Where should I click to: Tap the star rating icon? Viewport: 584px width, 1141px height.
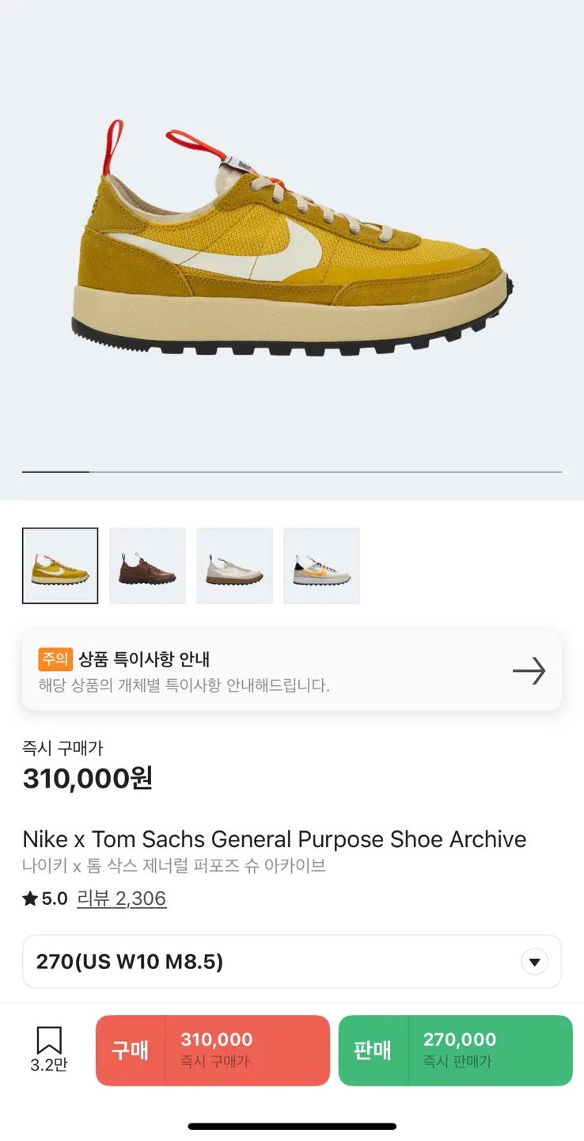click(x=30, y=899)
